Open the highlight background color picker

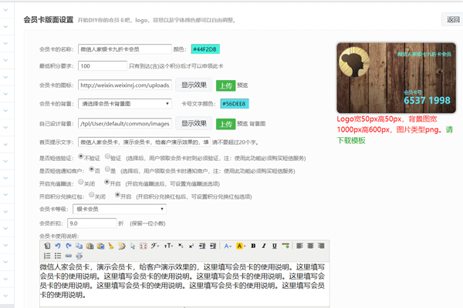(x=241, y=246)
